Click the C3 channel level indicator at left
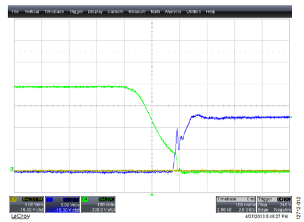Image resolution: width=304 pixels, height=222 pixels. [x=12, y=168]
